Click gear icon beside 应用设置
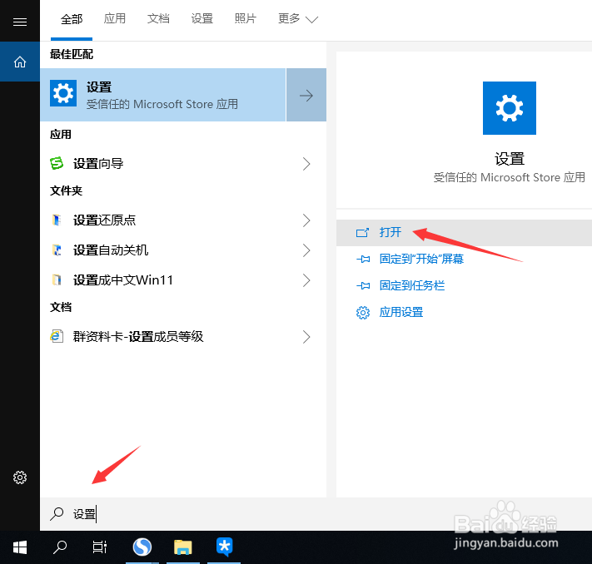592x564 pixels. 363,313
